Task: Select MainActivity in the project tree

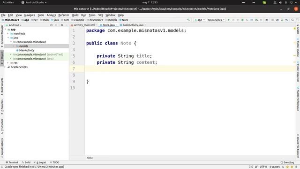Action: click(27, 50)
